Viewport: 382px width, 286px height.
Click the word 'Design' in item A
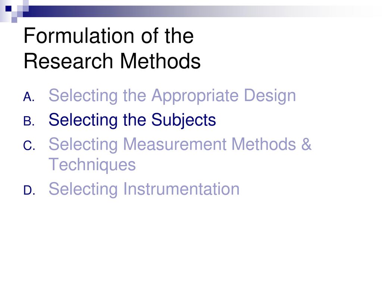[270, 96]
